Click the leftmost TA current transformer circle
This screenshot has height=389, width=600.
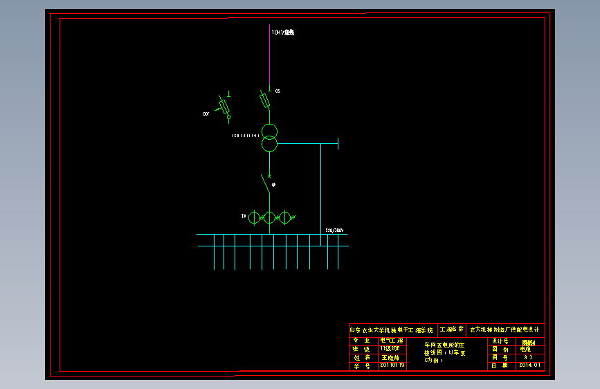click(254, 217)
